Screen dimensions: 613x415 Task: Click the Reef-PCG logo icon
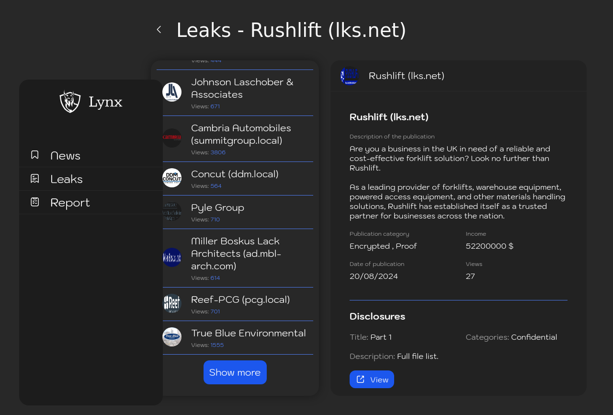172,303
